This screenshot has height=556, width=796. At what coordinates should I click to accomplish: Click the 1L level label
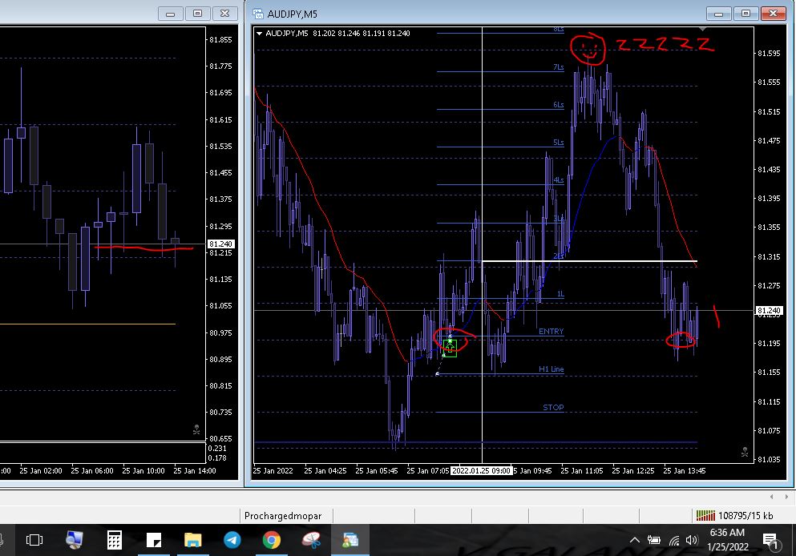pyautogui.click(x=560, y=294)
